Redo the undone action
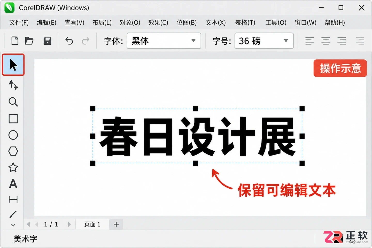Viewport: 372px width, 248px height. [86, 41]
